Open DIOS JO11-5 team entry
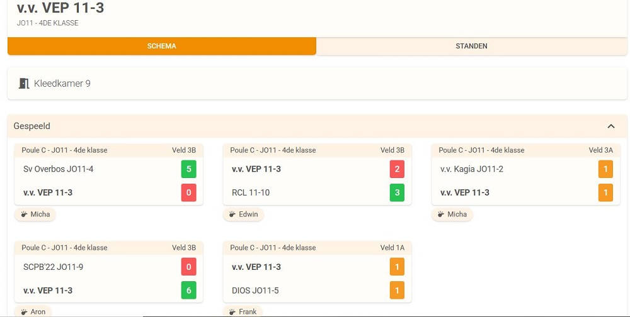Viewport: 630px width, 317px height. point(255,291)
